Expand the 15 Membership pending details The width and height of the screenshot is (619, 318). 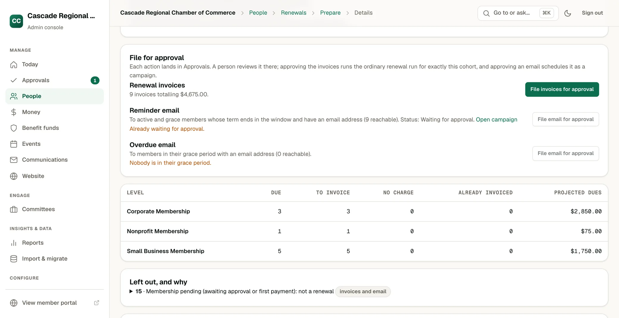click(x=131, y=292)
